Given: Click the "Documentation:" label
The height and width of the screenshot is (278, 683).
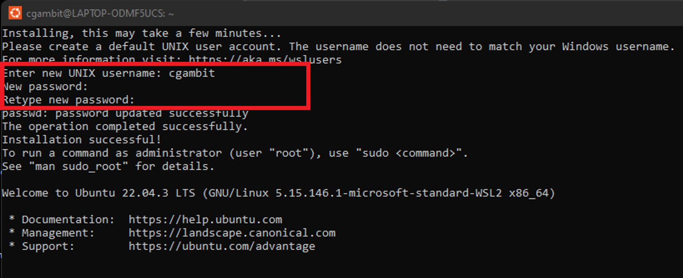Looking at the screenshot, I should 68,219.
